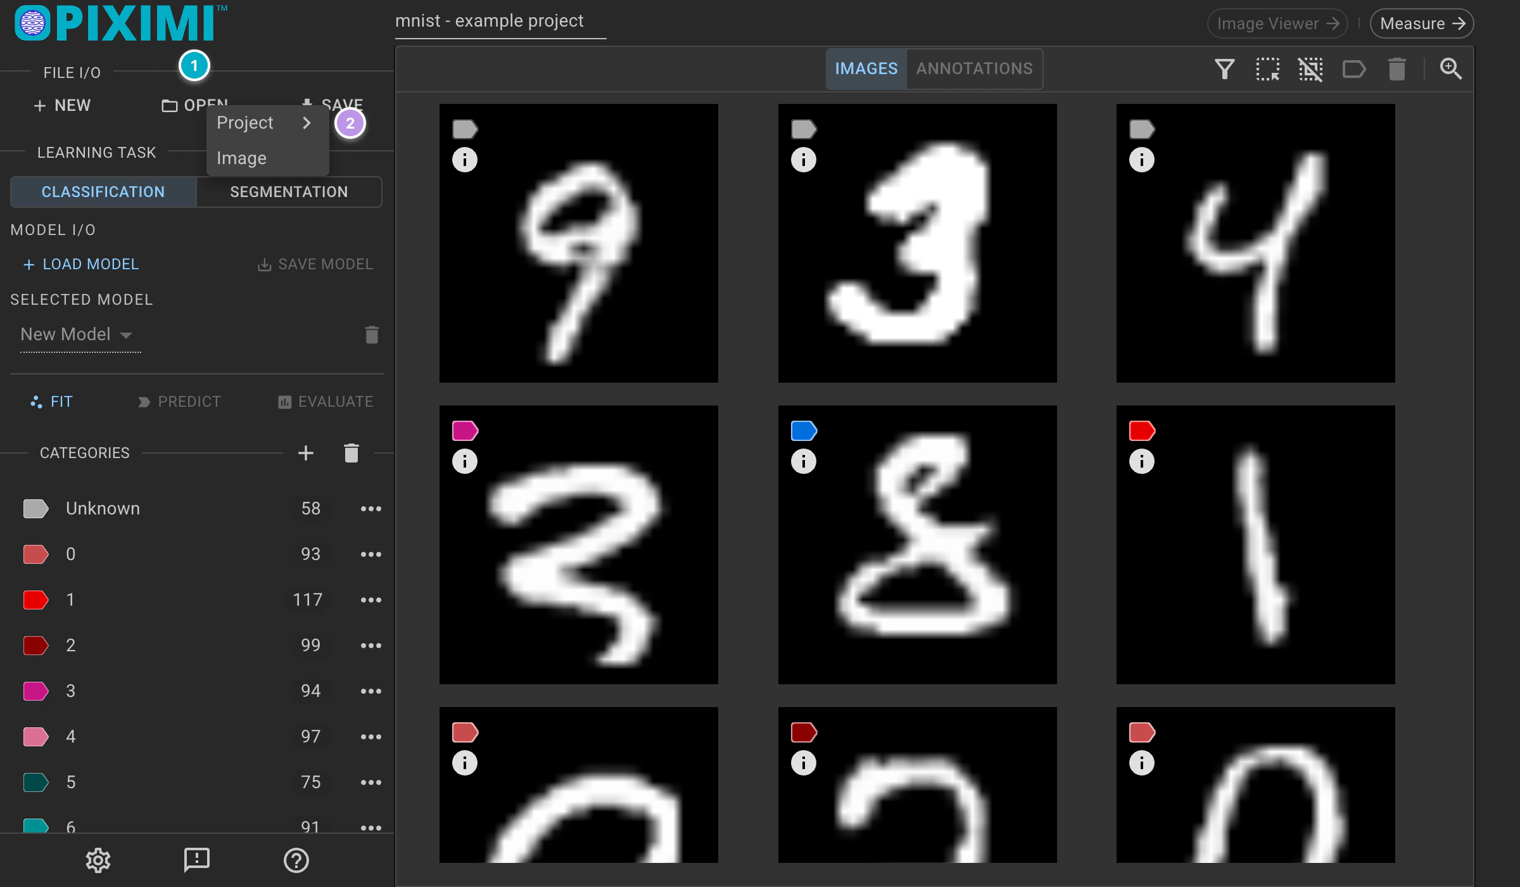Viewport: 1520px width, 887px height.
Task: Click info icon on the digit 8 image
Action: pos(804,461)
